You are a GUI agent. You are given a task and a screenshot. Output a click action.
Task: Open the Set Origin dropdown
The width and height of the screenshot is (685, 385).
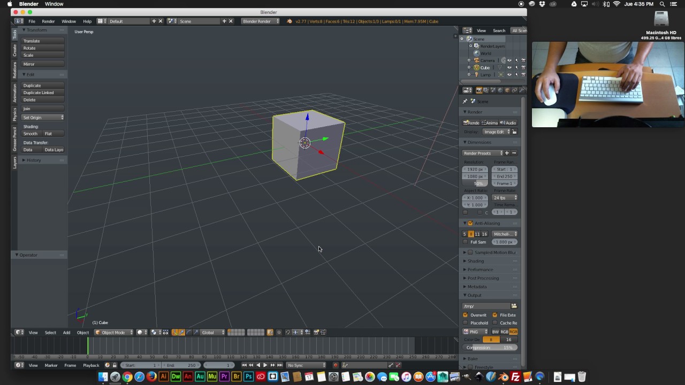coord(43,118)
